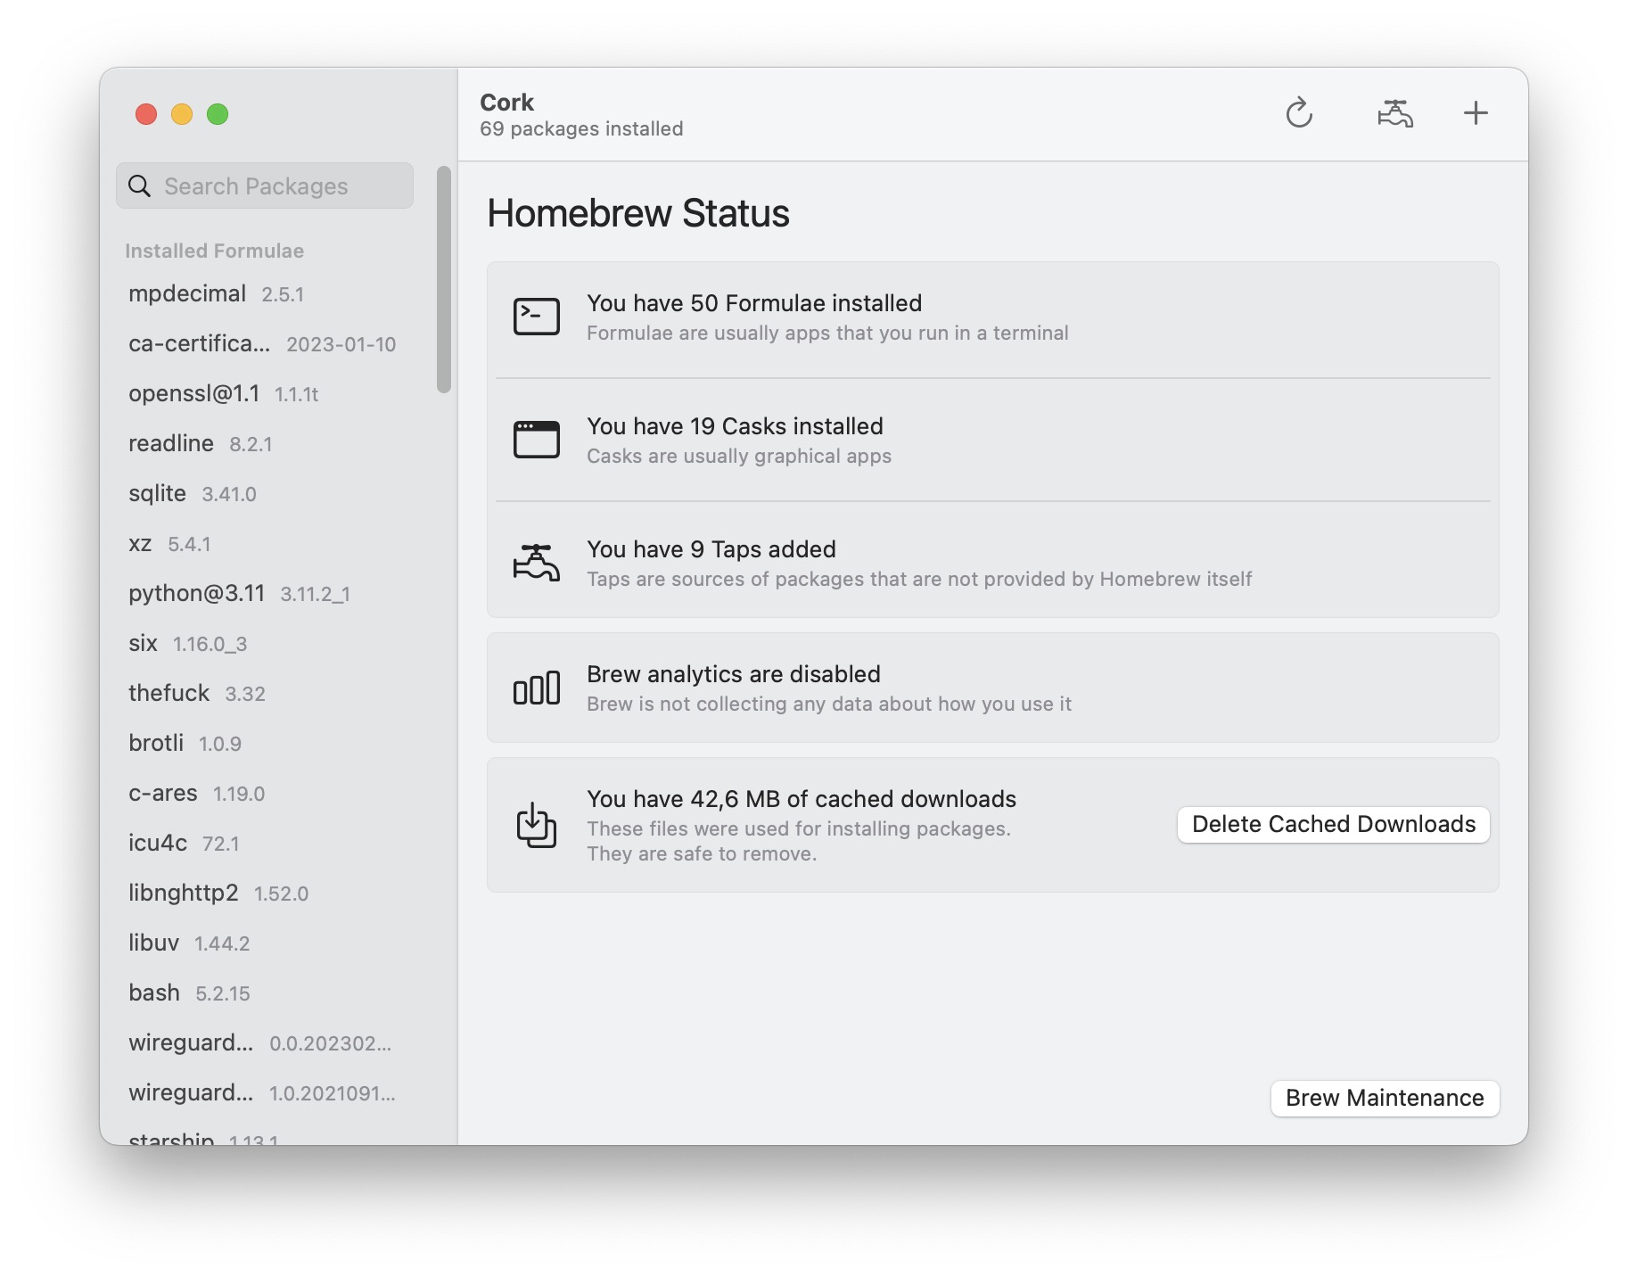Click 'You have 19 Casks installed' text
The width and height of the screenshot is (1628, 1277).
[735, 426]
